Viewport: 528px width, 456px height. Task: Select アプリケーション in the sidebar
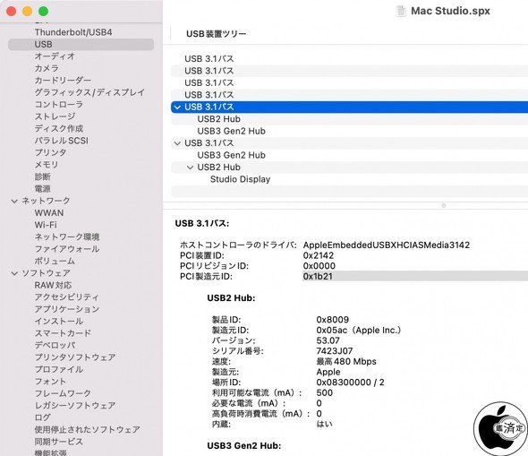67,309
